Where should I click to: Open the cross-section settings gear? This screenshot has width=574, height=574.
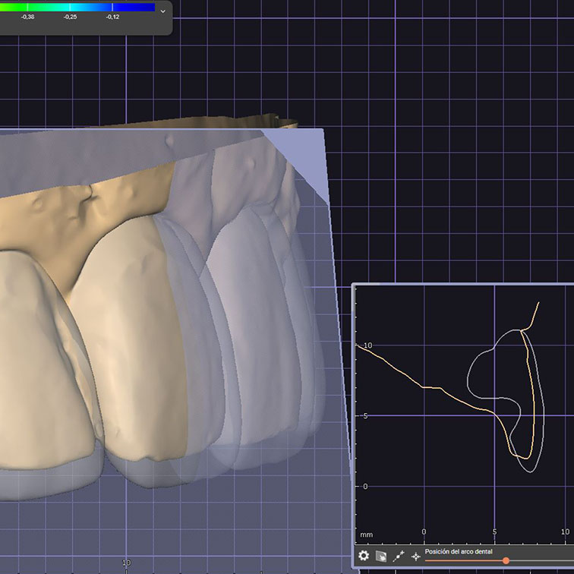[364, 556]
